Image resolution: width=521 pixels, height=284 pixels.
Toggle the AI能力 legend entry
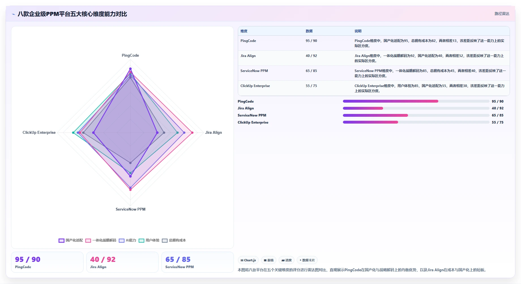[x=127, y=240]
